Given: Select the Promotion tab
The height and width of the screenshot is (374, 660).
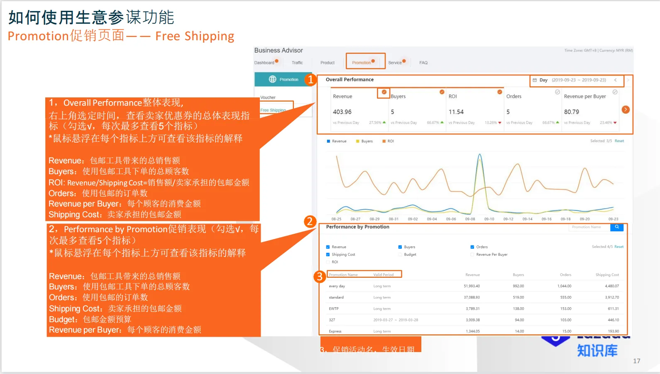Looking at the screenshot, I should click(x=362, y=63).
